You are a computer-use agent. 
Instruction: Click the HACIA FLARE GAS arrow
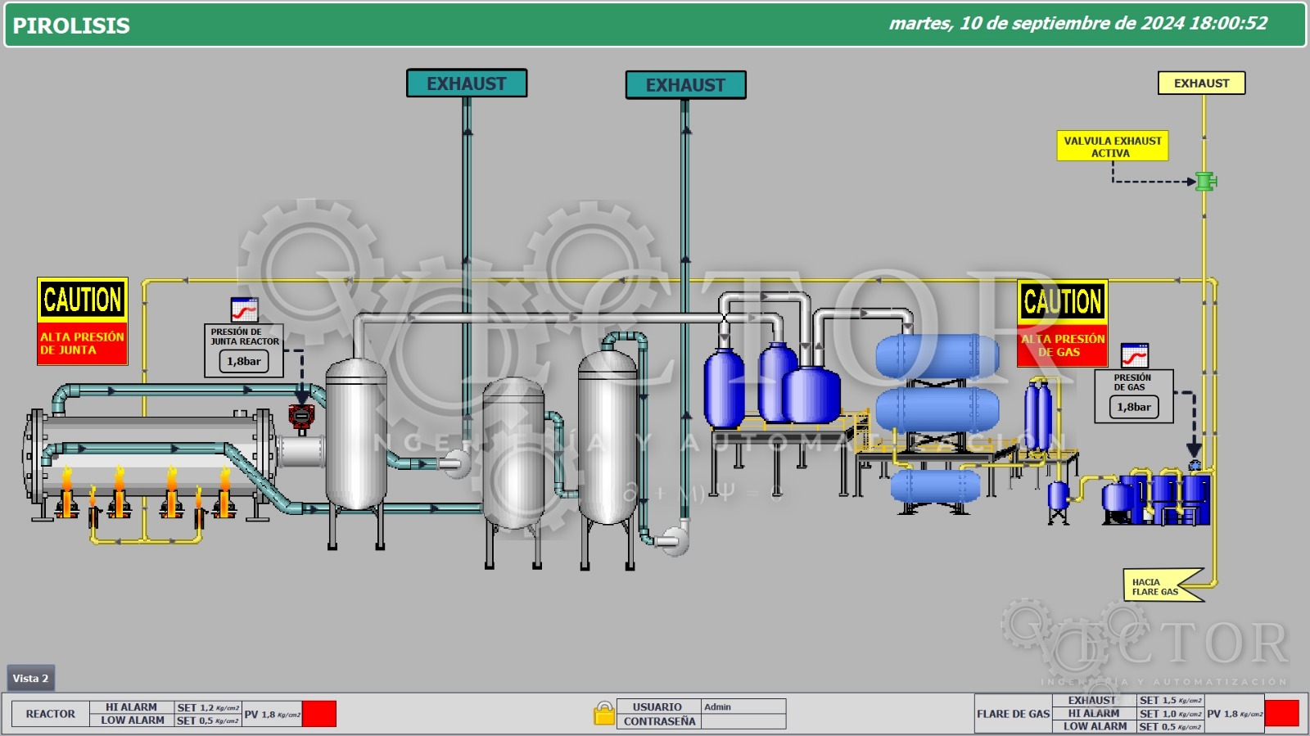1163,586
